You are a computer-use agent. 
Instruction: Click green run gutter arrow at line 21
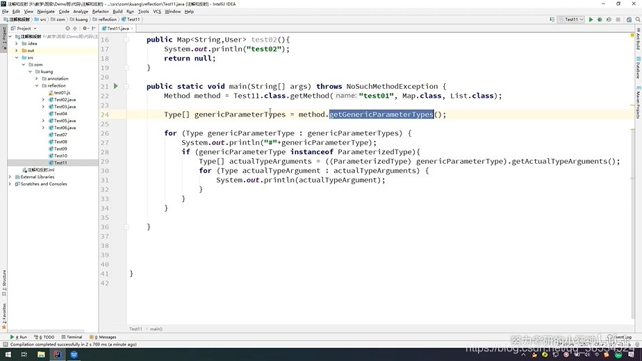point(116,86)
